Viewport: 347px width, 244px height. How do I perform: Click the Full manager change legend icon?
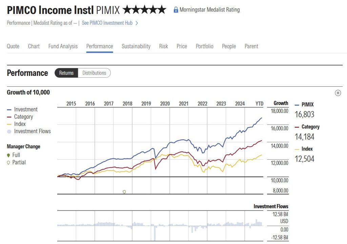tap(8, 155)
